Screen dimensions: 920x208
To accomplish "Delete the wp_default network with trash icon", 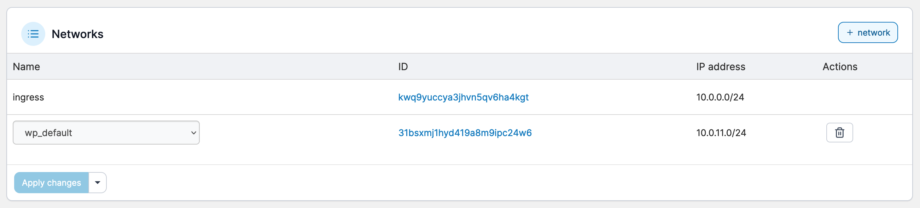I will 839,133.
